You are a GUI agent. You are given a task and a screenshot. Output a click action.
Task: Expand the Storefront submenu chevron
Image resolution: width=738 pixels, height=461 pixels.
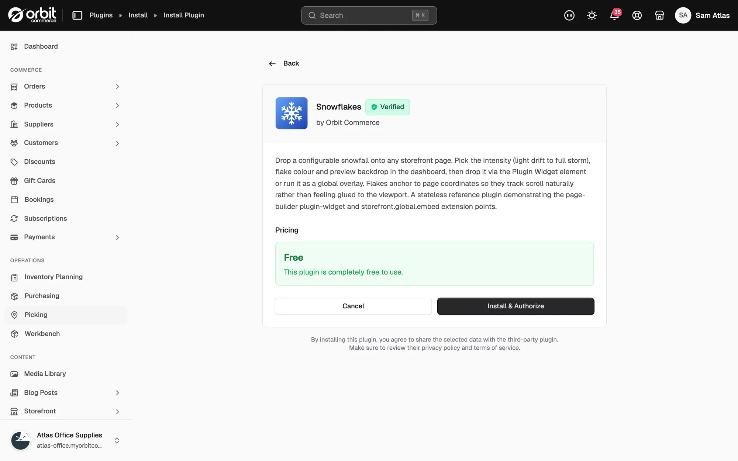tap(117, 412)
